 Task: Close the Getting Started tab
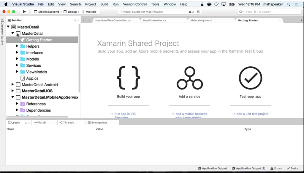(x=280, y=20)
